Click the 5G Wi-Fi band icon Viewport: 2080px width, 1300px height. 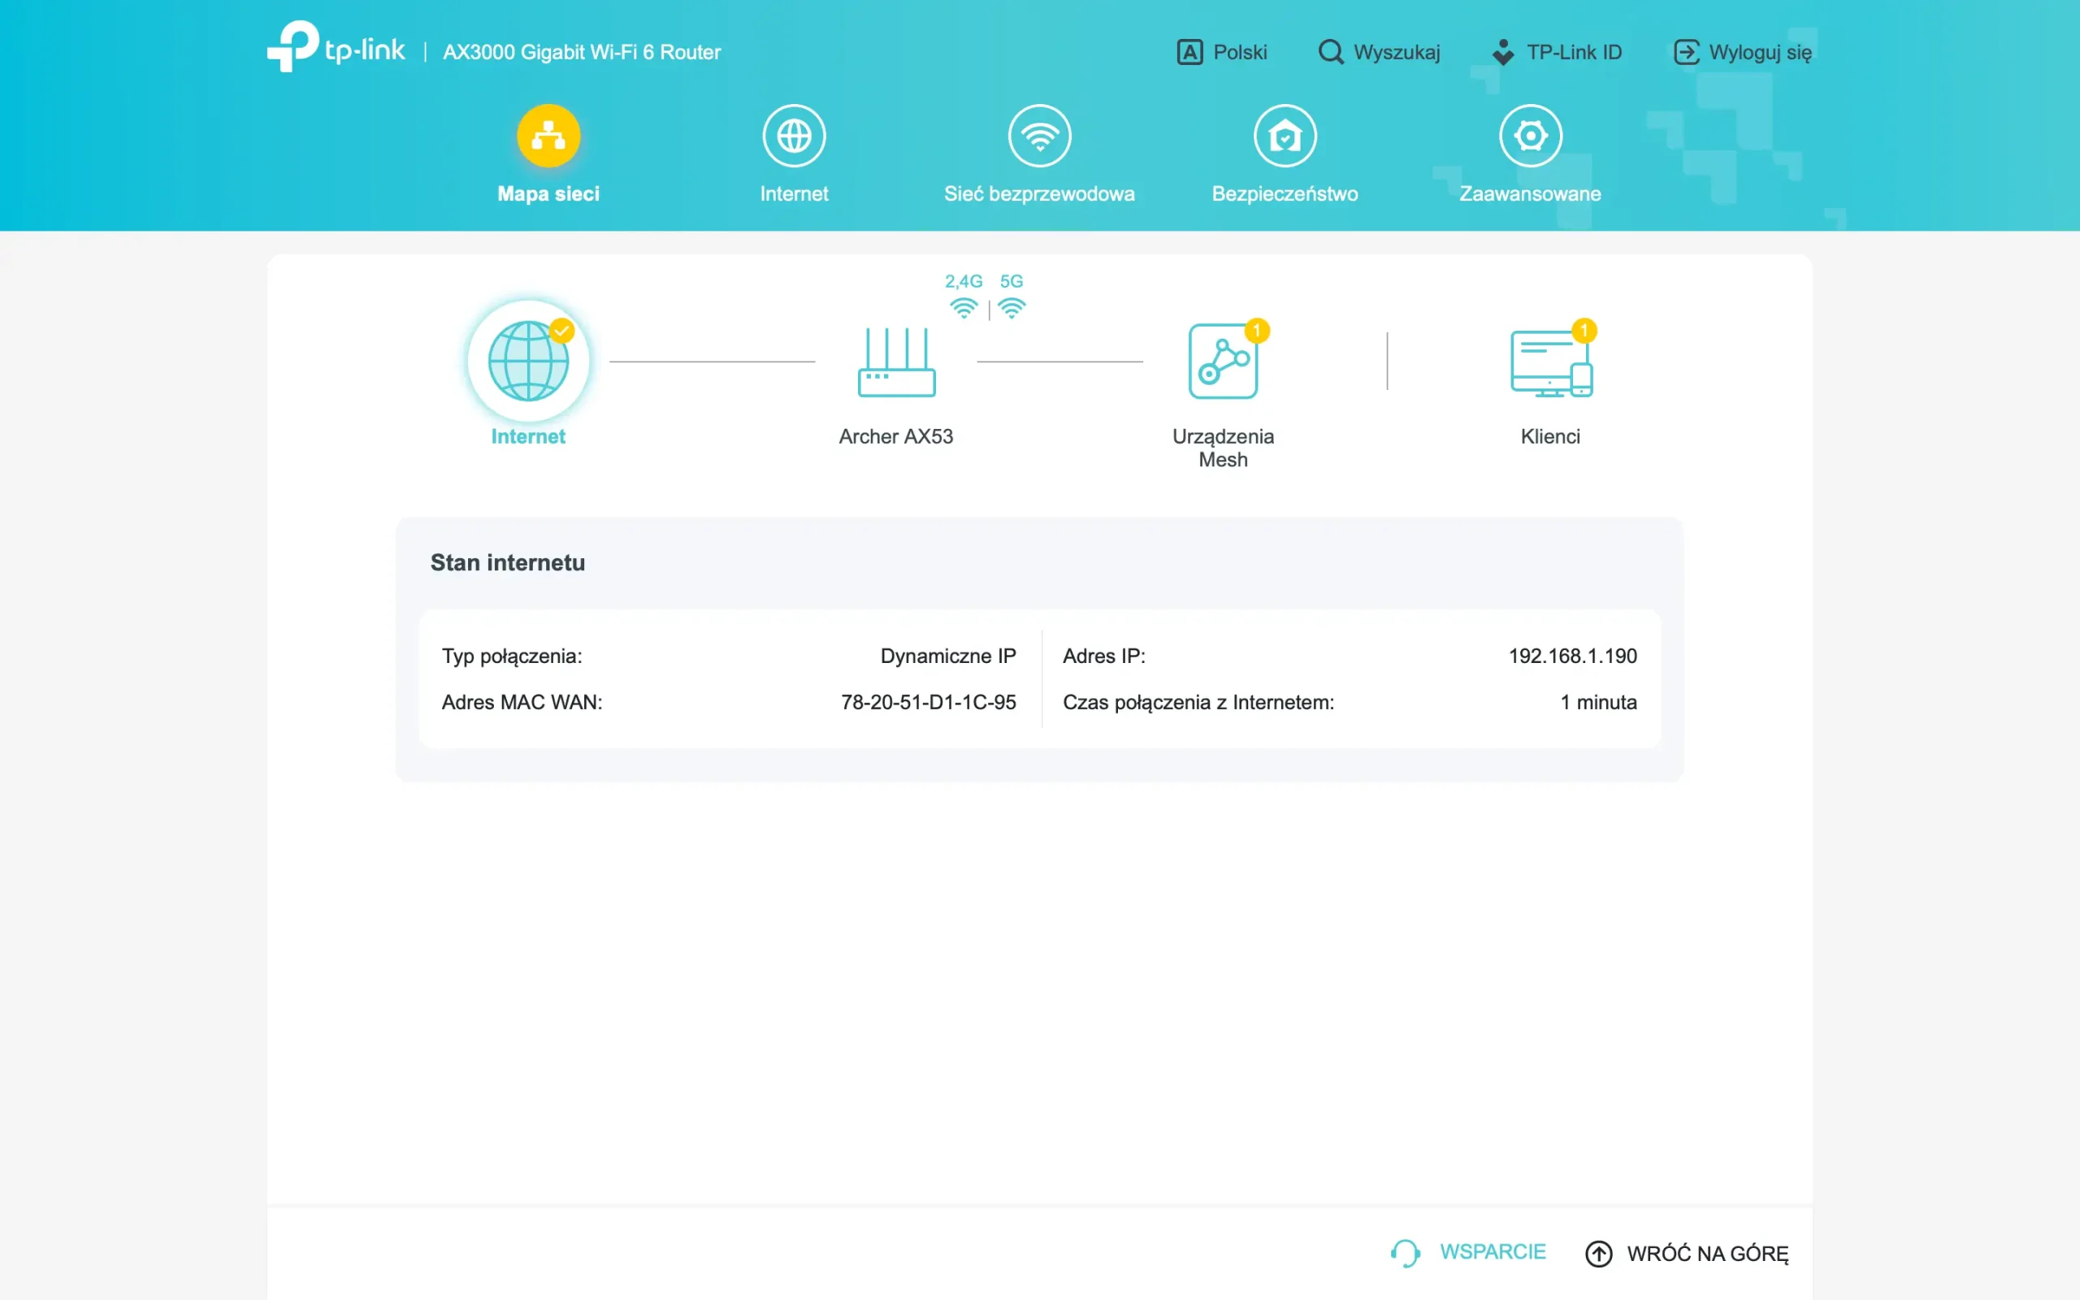pyautogui.click(x=1013, y=307)
